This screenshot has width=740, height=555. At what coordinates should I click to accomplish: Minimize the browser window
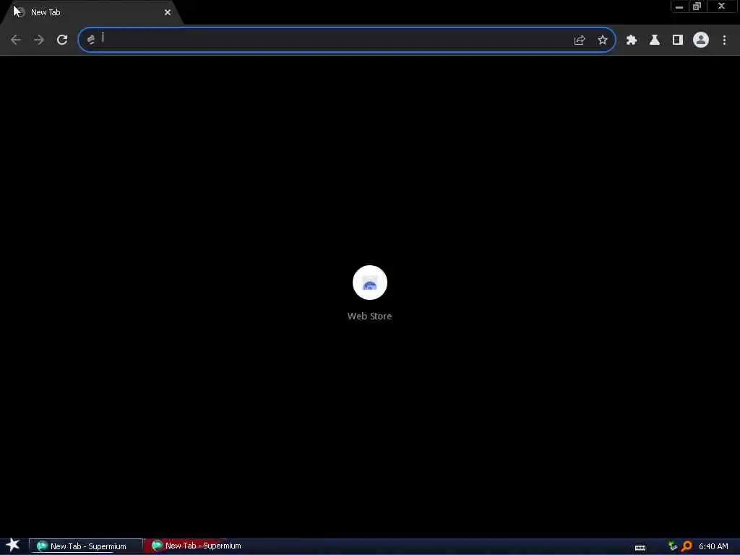tap(679, 6)
